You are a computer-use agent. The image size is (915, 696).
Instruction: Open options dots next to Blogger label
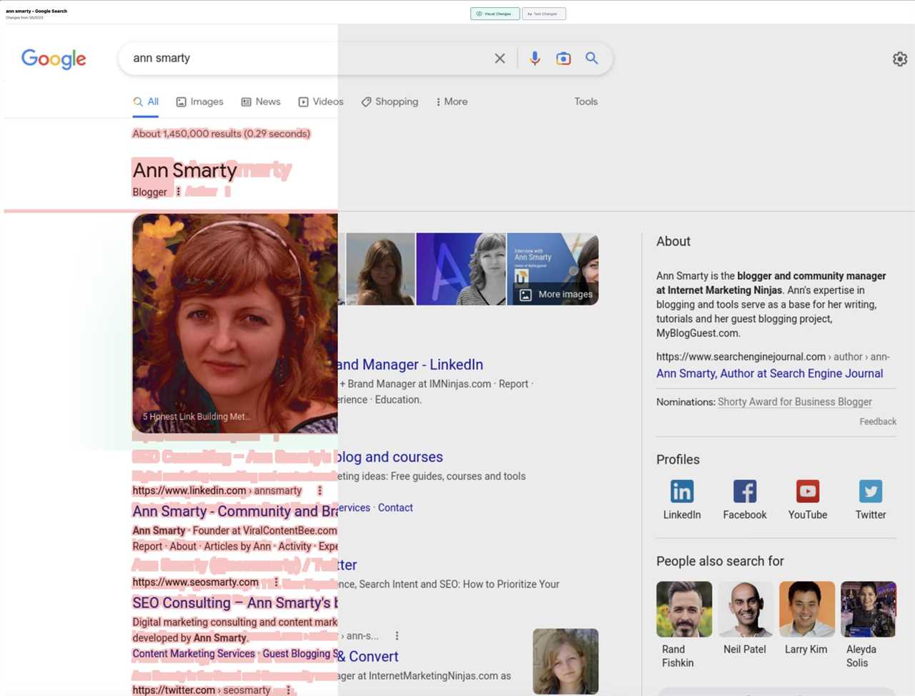[178, 192]
